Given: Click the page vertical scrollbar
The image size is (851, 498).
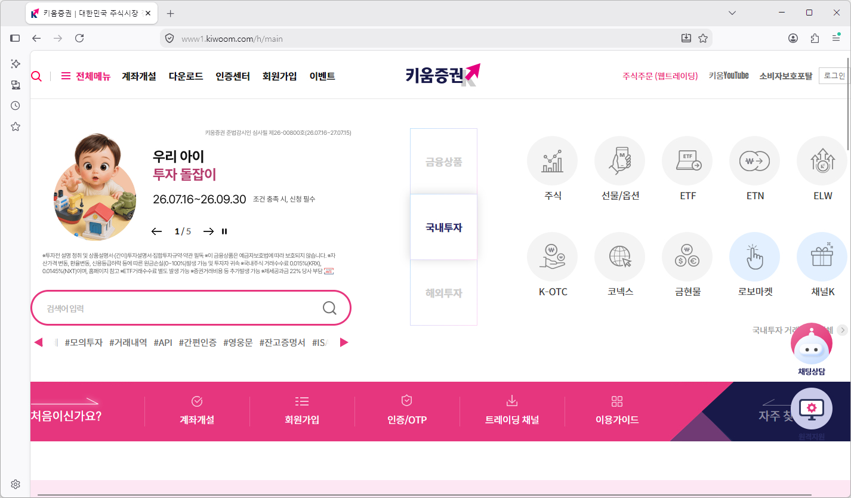Looking at the screenshot, I should point(849,104).
